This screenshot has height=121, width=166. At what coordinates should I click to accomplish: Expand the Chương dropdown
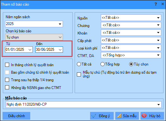pos(158,25)
